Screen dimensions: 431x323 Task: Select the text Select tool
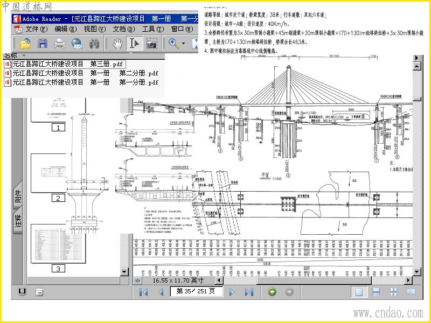pos(134,44)
